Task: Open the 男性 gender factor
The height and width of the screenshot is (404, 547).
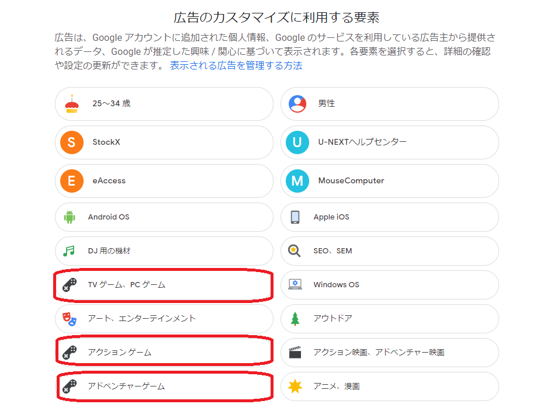Action: (390, 104)
